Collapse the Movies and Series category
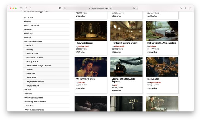This screenshot has width=201, height=121. pos(33,42)
